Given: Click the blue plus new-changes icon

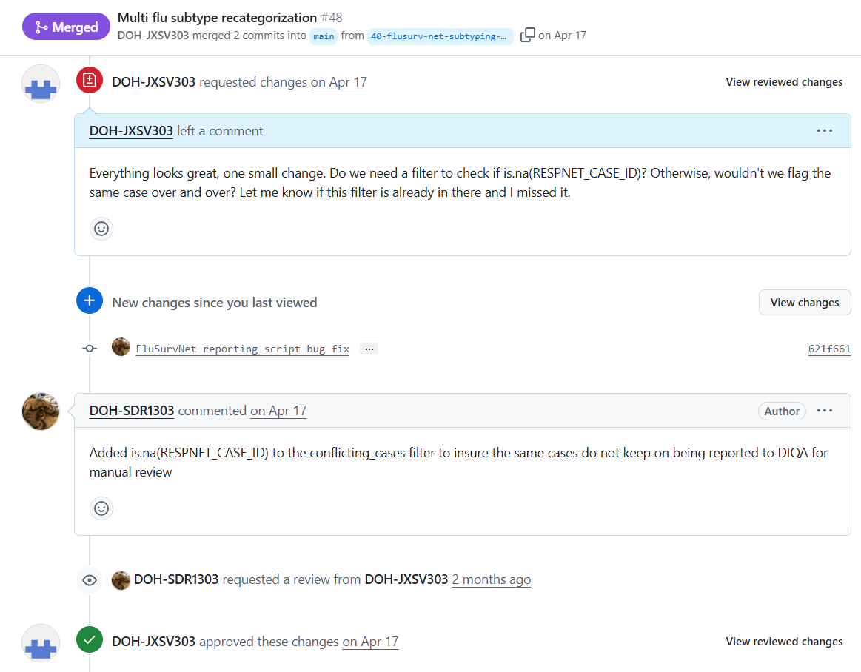Looking at the screenshot, I should click(x=89, y=300).
